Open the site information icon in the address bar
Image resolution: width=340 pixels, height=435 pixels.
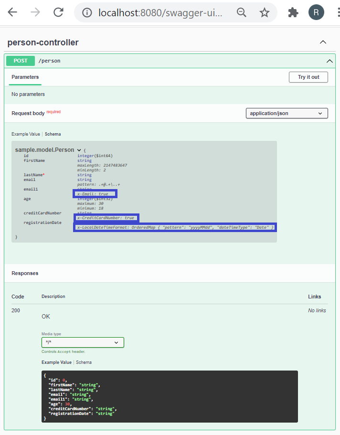point(87,12)
